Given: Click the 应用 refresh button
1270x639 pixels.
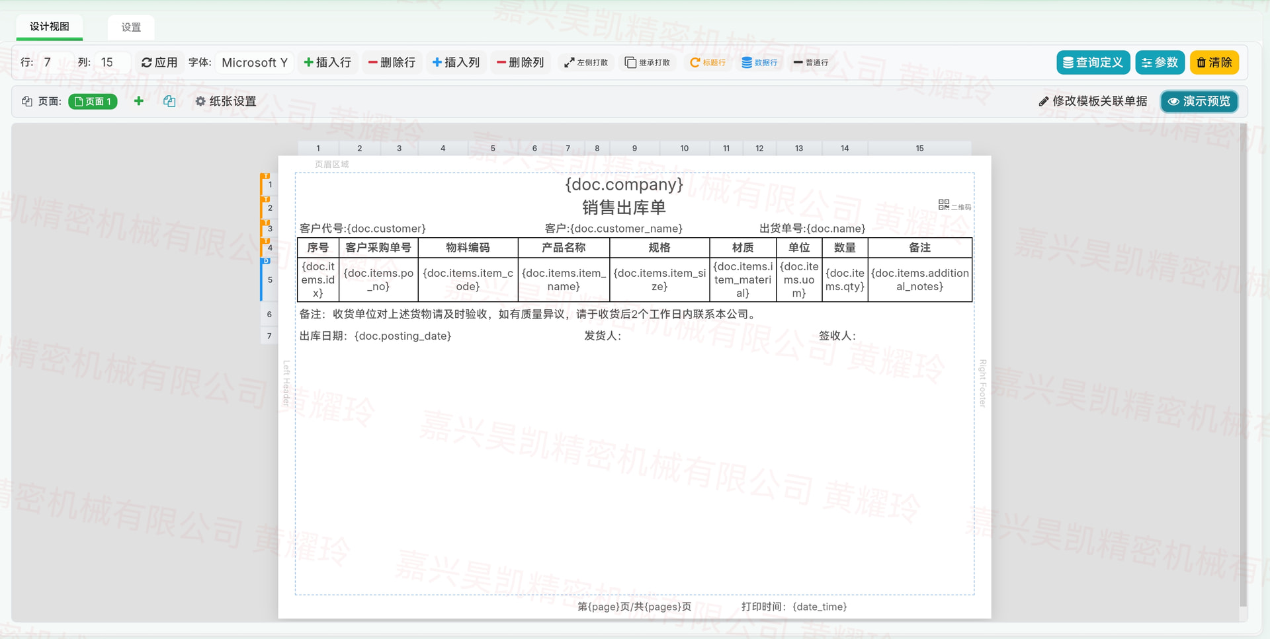Looking at the screenshot, I should (159, 62).
